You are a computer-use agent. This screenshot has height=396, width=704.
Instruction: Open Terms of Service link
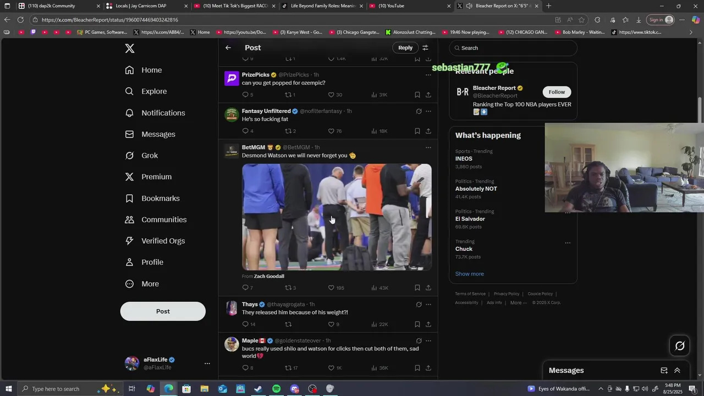point(470,294)
